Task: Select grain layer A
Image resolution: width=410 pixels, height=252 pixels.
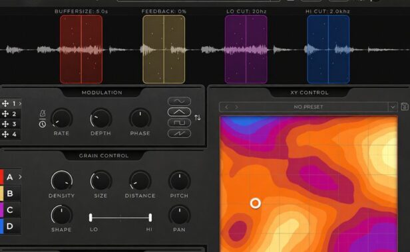Action: (10, 177)
